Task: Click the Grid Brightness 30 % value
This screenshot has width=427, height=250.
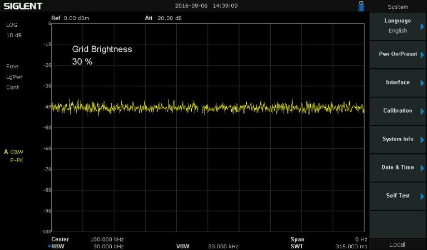Action: coord(82,62)
